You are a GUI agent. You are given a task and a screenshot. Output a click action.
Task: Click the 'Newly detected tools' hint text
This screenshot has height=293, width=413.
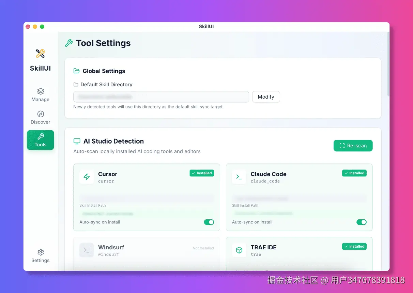[149, 107]
